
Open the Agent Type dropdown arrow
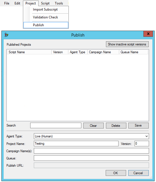point(146,136)
